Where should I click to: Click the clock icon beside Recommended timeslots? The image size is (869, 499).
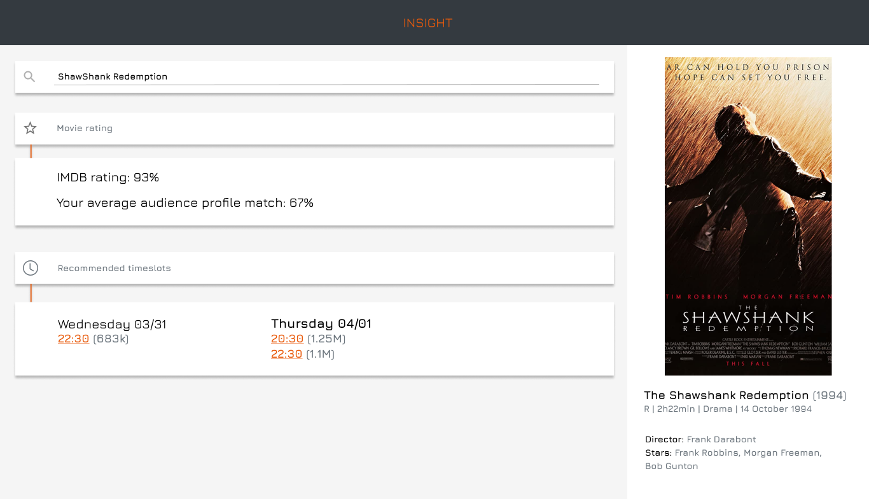coord(30,268)
